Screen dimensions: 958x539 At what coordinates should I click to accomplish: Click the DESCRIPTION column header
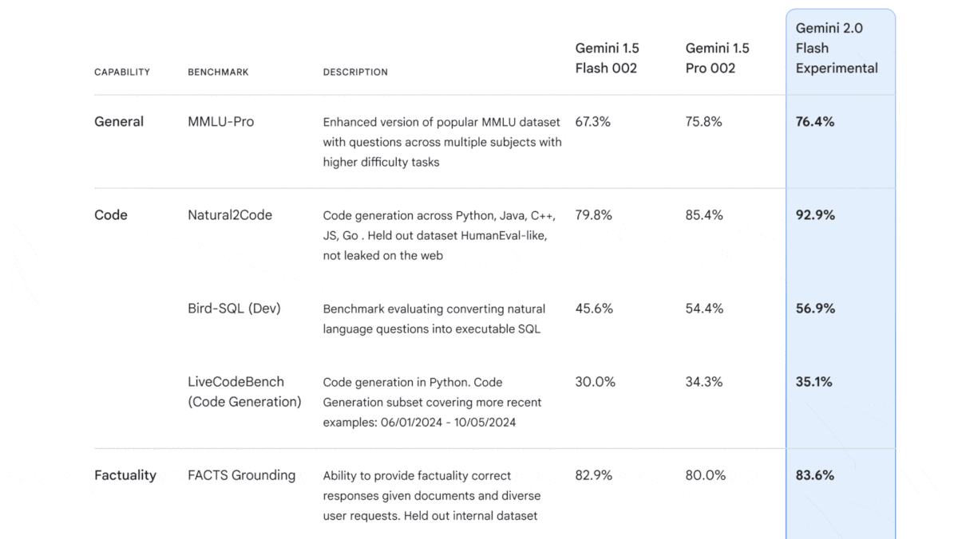(355, 72)
